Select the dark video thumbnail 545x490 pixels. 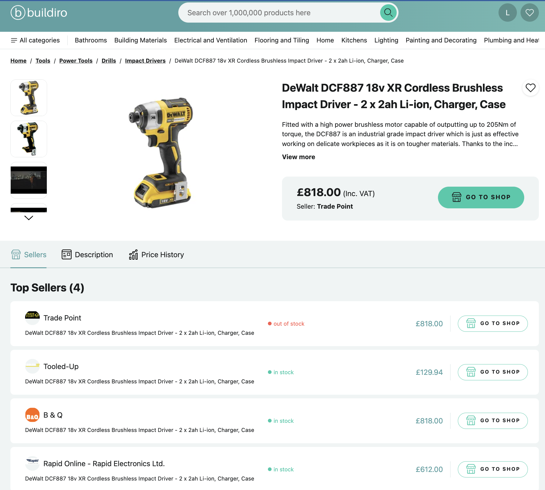click(x=29, y=180)
